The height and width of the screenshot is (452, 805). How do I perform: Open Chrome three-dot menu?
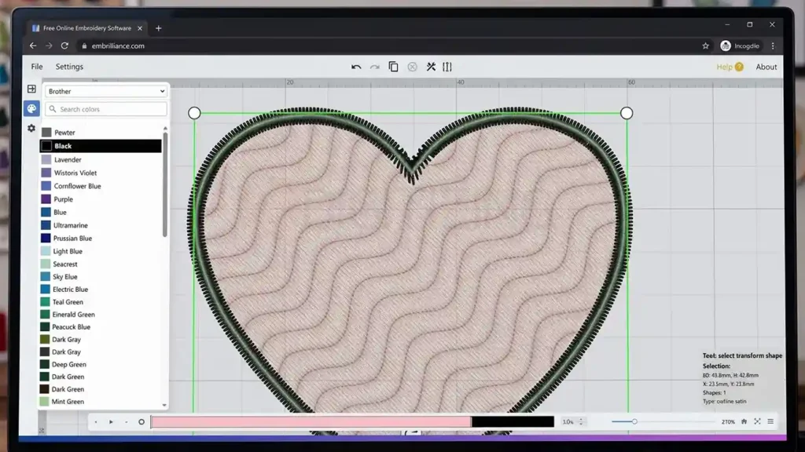pyautogui.click(x=773, y=46)
